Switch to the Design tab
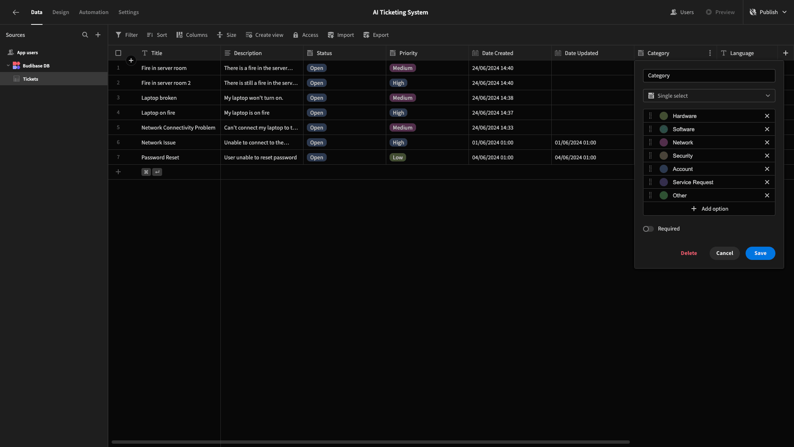Viewport: 794px width, 447px height. (61, 12)
